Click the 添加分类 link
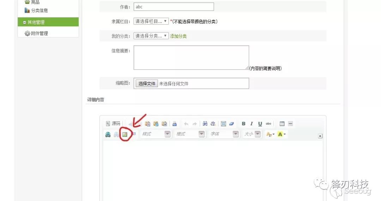This screenshot has height=201, width=381. coord(178,36)
